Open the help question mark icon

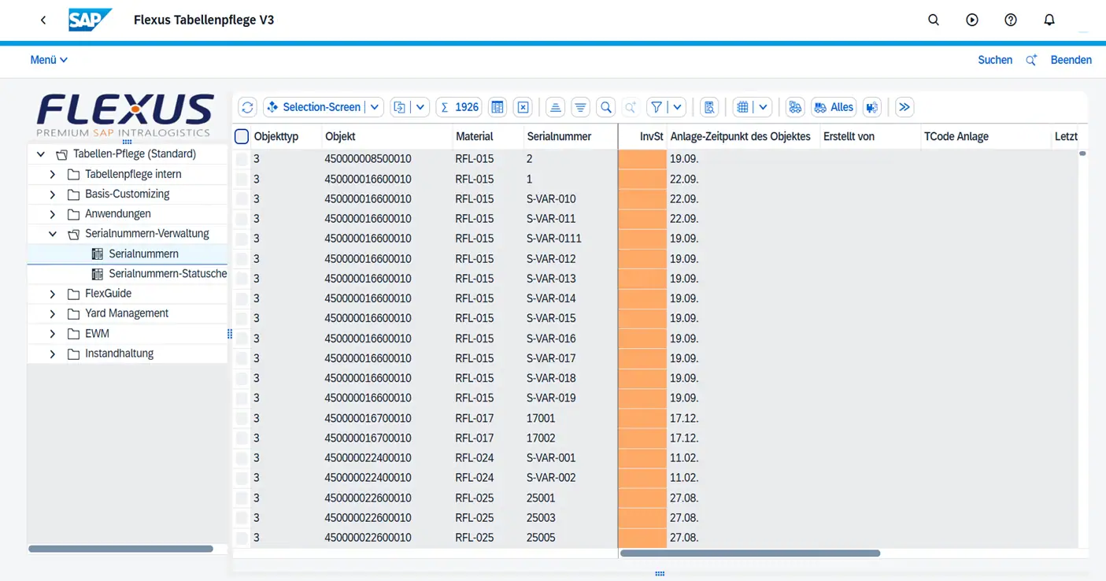[1010, 20]
